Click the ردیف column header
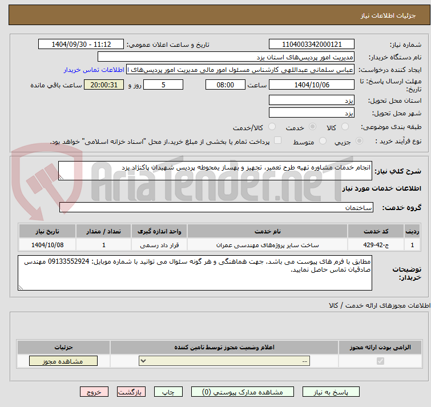Image resolution: width=431 pixels, height=407 pixels. 412,231
